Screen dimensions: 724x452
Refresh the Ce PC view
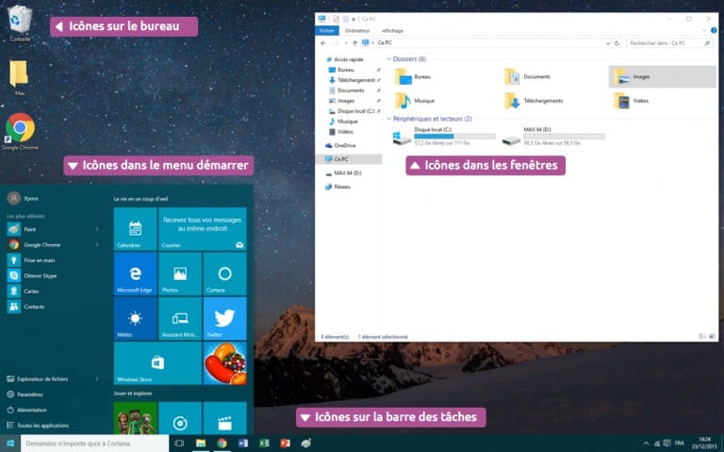click(617, 43)
